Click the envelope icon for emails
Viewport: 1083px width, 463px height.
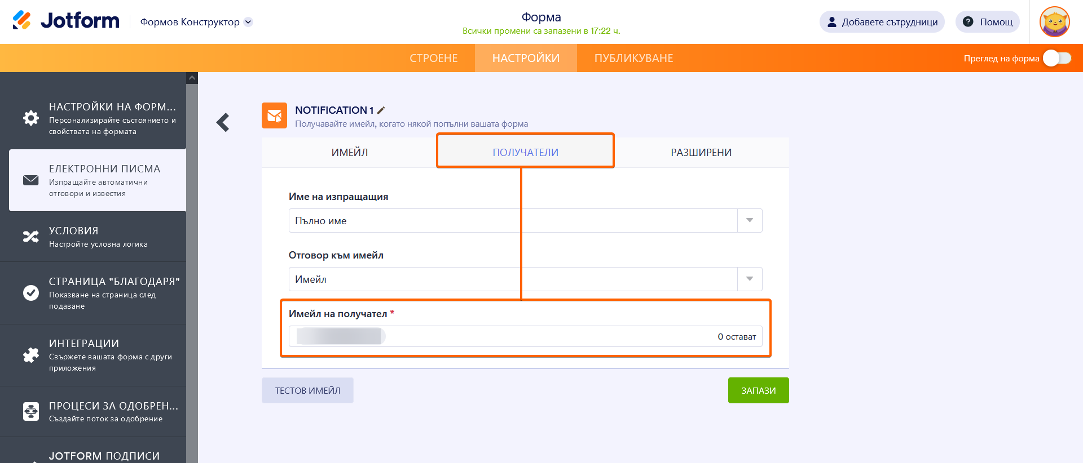coord(31,180)
